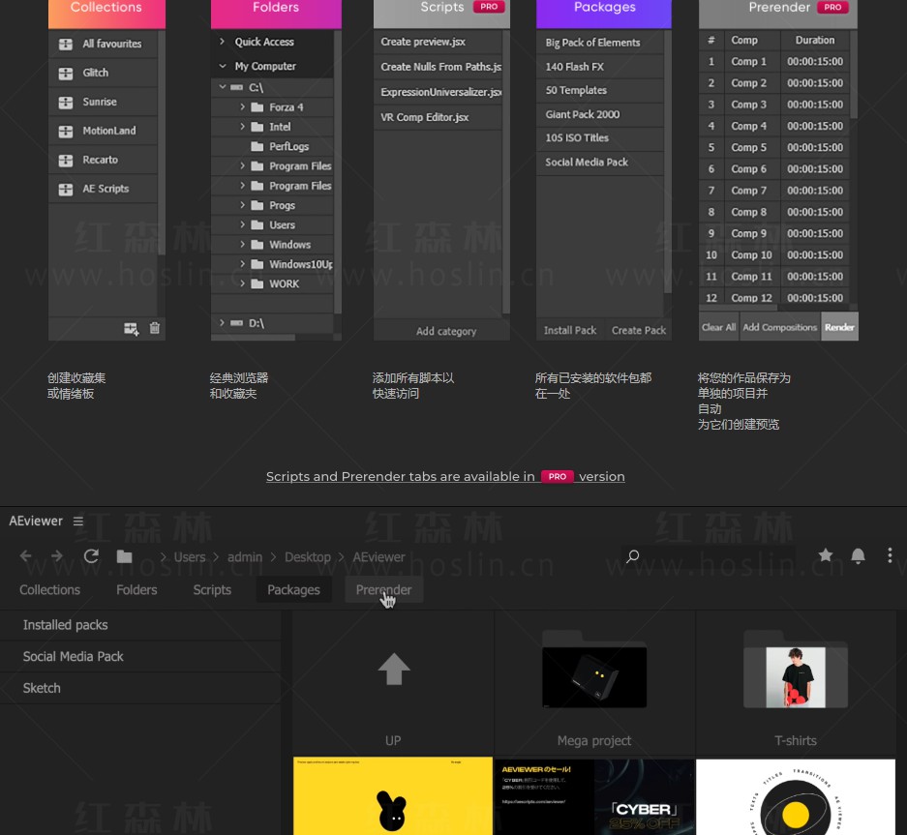Switch to the Folders tab
The width and height of the screenshot is (907, 835).
[136, 590]
